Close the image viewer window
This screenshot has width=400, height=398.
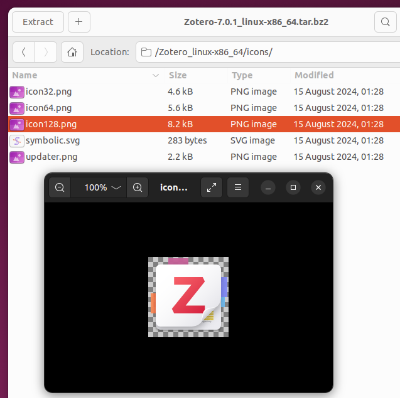tap(318, 187)
